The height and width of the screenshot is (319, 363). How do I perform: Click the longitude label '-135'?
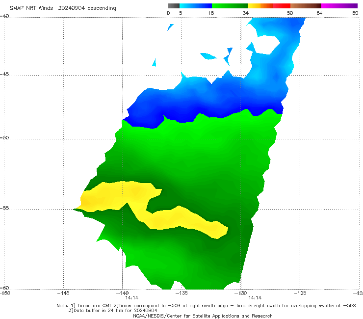click(181, 293)
